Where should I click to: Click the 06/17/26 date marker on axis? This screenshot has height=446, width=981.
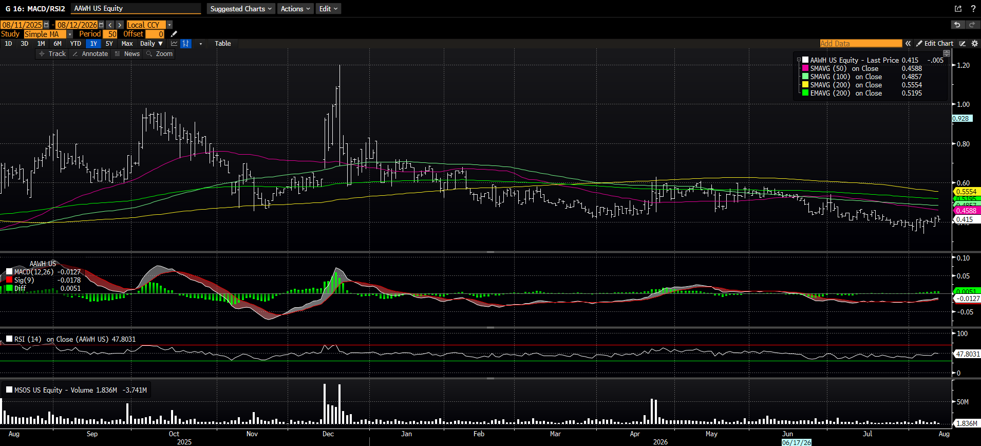point(797,442)
